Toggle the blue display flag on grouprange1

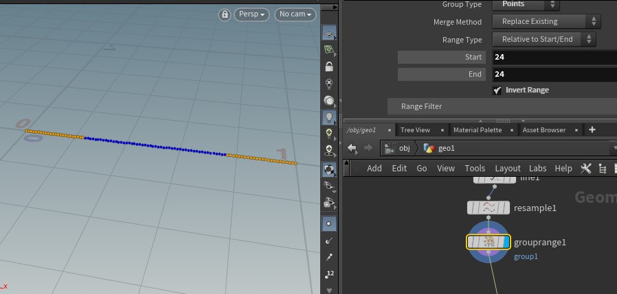tap(507, 242)
